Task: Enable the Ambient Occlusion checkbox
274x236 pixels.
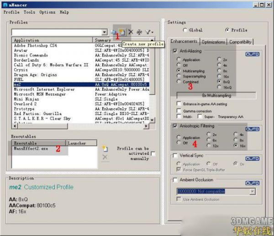Action: coord(175,180)
